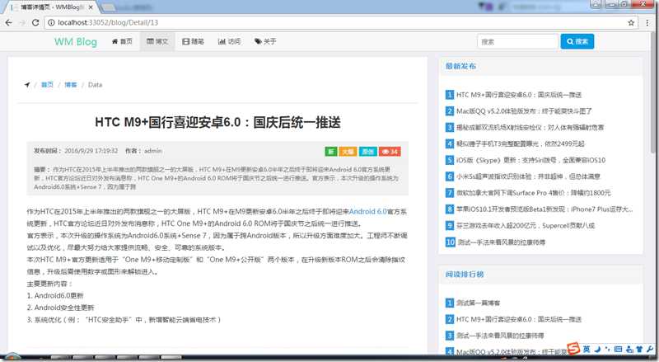Open the bar-chart-icon navbar item

(x=230, y=41)
